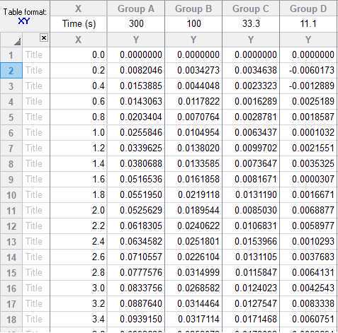Select Group A value 0.0710557
The width and height of the screenshot is (338, 333).
136,257
